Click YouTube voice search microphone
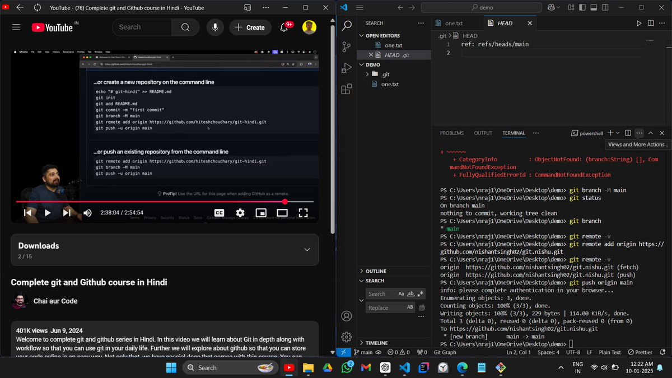The height and width of the screenshot is (378, 672). pos(215,27)
